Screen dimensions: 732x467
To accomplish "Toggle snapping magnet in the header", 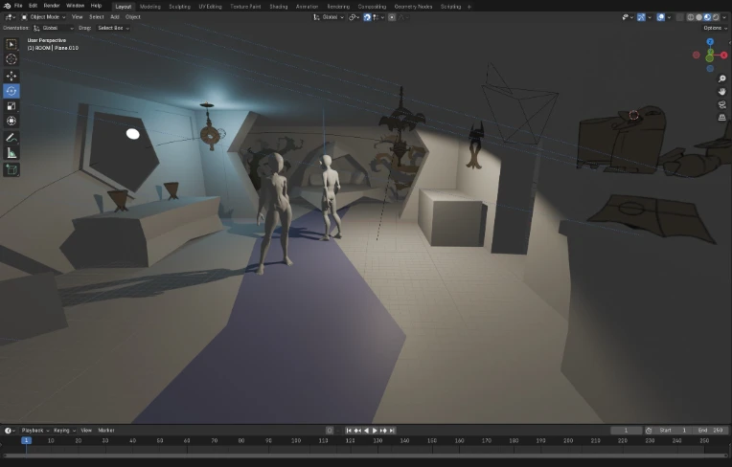I will click(x=367, y=16).
